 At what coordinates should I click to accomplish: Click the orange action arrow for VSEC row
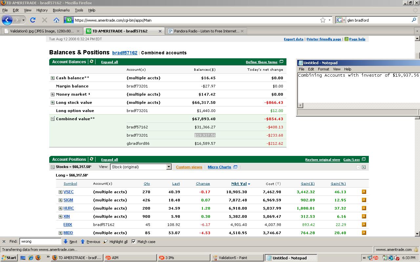(x=364, y=192)
